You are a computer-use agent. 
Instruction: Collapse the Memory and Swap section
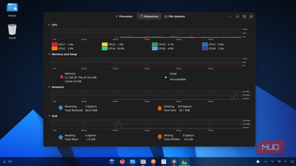[x=49, y=54]
